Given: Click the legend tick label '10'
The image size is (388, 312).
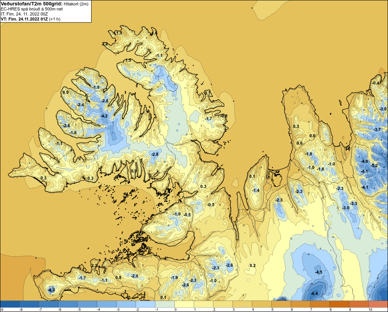Looking at the screenshot, I should point(370,310).
